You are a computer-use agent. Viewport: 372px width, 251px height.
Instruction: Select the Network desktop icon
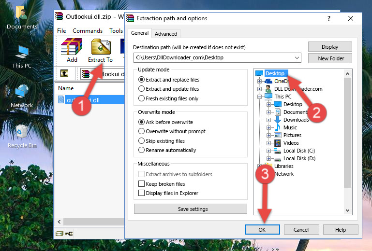point(22,96)
